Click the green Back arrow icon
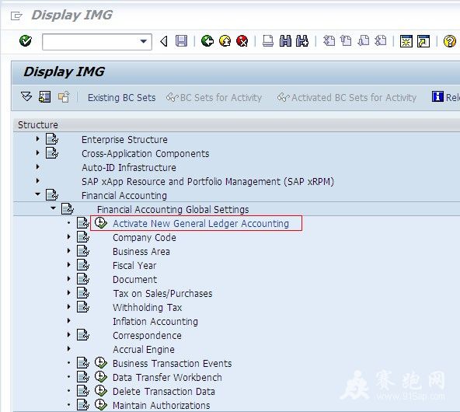This screenshot has width=460, height=412. click(207, 41)
